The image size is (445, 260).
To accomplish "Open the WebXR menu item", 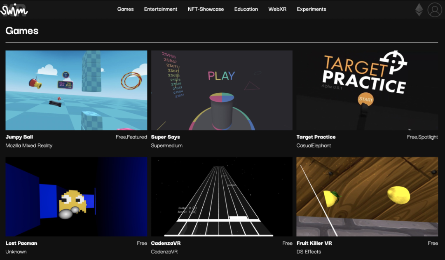I will tap(277, 9).
